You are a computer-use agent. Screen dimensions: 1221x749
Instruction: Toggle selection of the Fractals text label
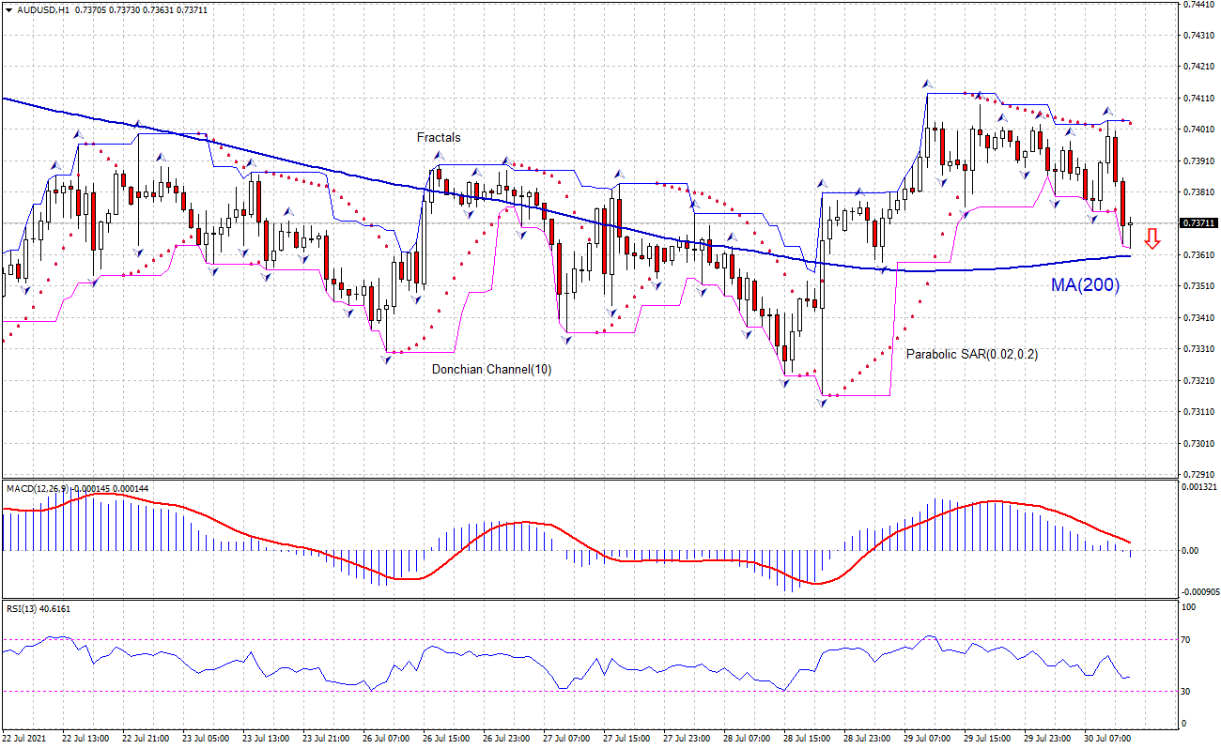(438, 137)
